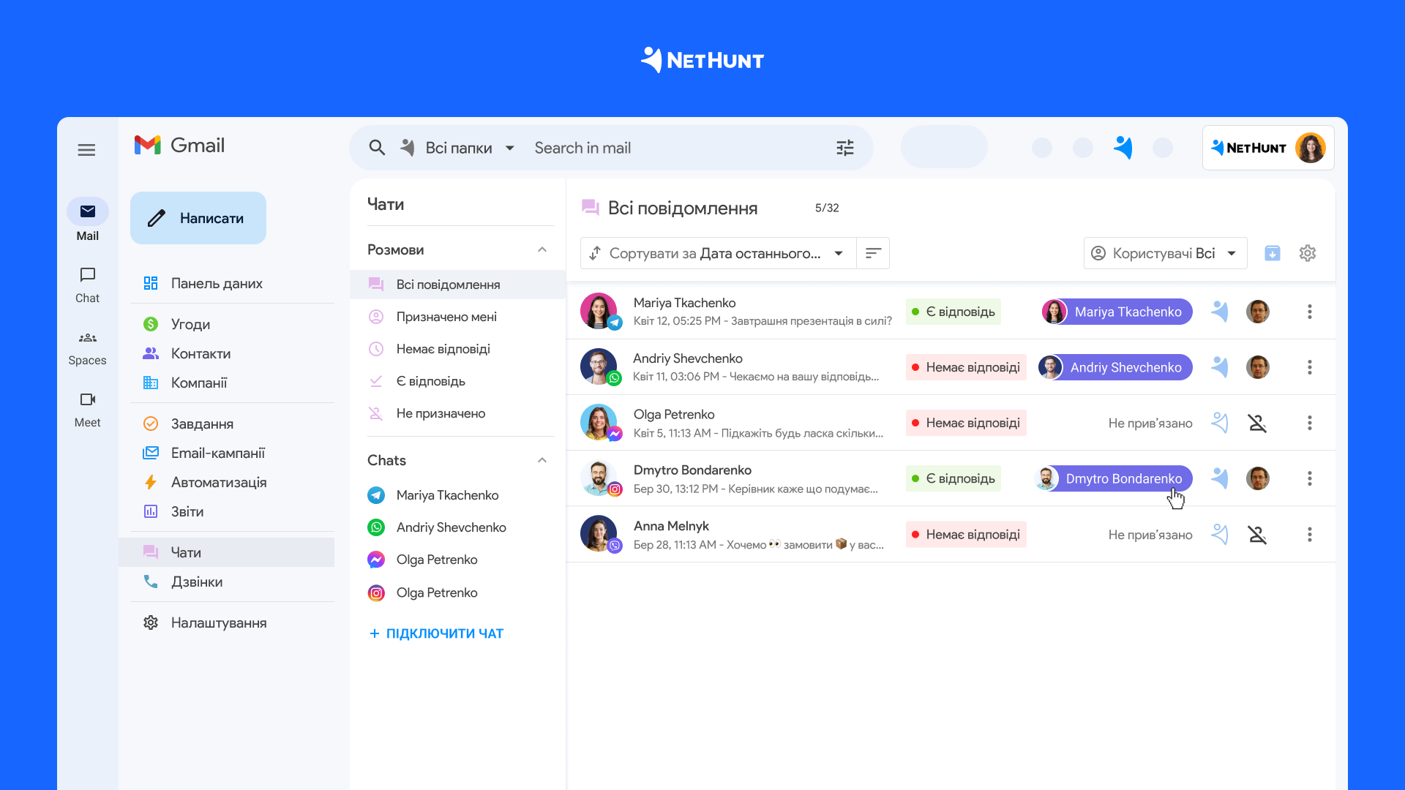Image resolution: width=1405 pixels, height=790 pixels.
Task: Collapse the Chats section chevron
Action: pos(542,460)
